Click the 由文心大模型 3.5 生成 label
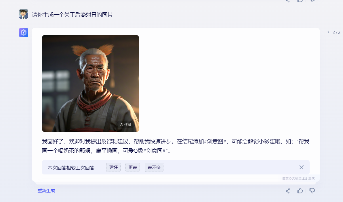The width and height of the screenshot is (343, 202). point(298,178)
